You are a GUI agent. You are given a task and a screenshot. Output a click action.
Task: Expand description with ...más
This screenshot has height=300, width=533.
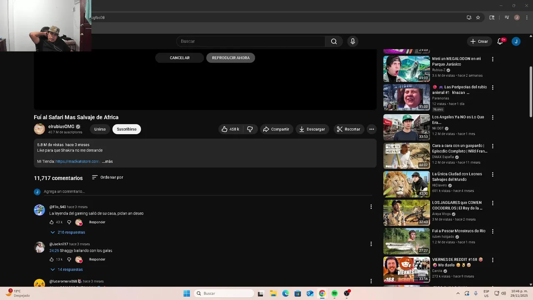pos(107,161)
